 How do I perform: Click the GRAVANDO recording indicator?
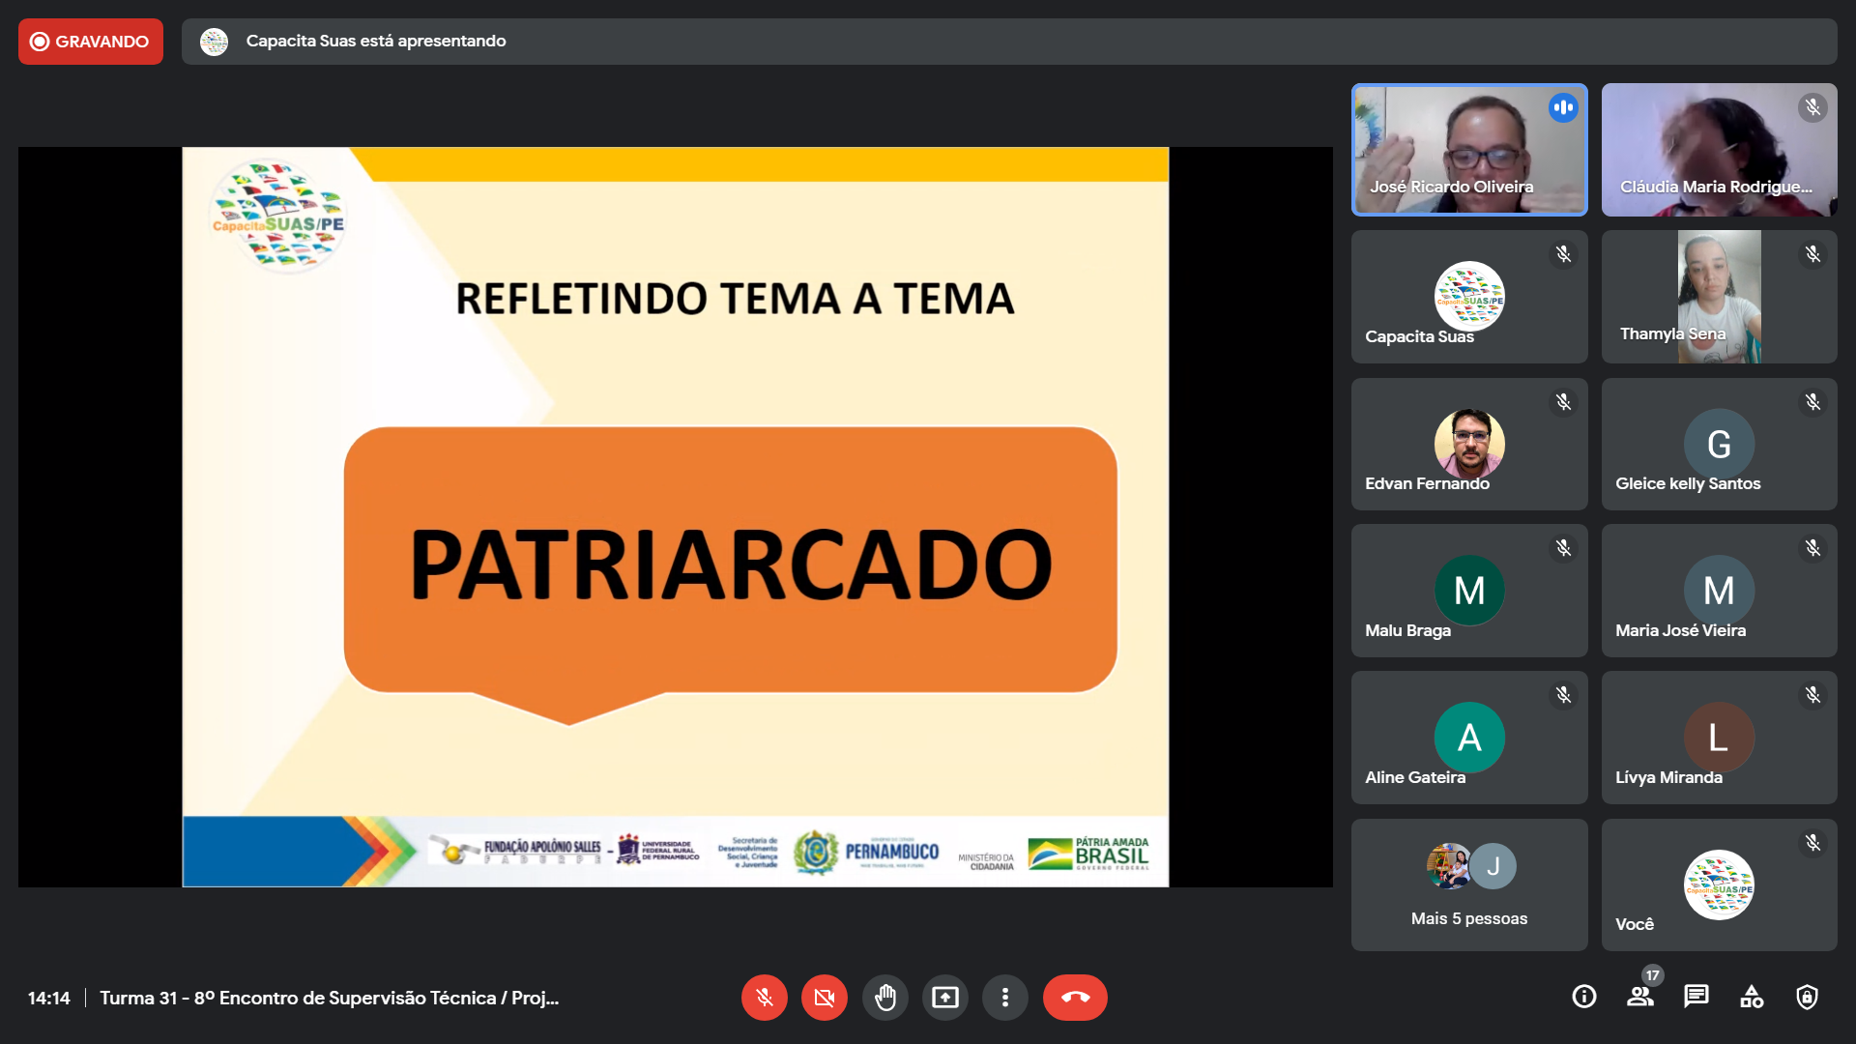point(91,42)
